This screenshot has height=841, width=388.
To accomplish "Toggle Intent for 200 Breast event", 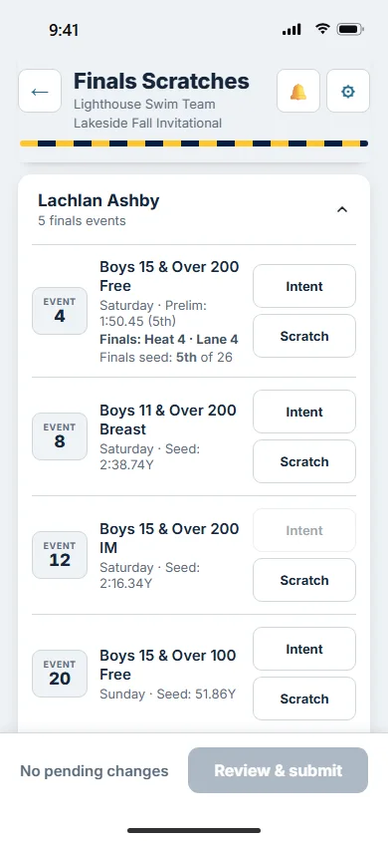I will click(x=304, y=412).
